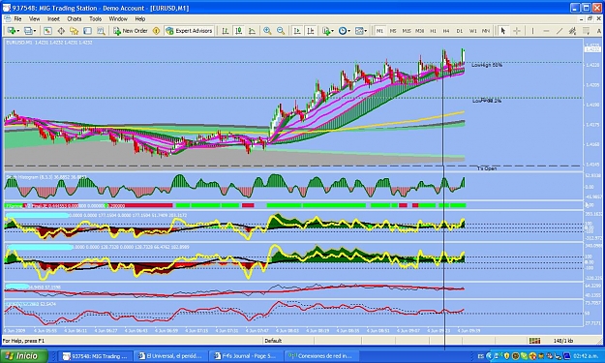Expand the Indicators dropdown arrow
This screenshot has height=363, width=605.
(333, 31)
